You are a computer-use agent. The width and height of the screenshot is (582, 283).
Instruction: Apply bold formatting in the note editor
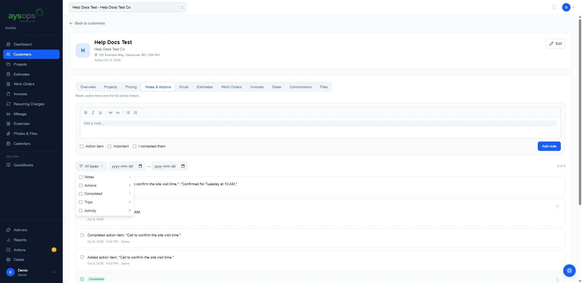click(86, 113)
